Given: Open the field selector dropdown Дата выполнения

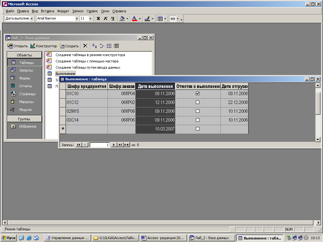Looking at the screenshot, I should (32, 19).
